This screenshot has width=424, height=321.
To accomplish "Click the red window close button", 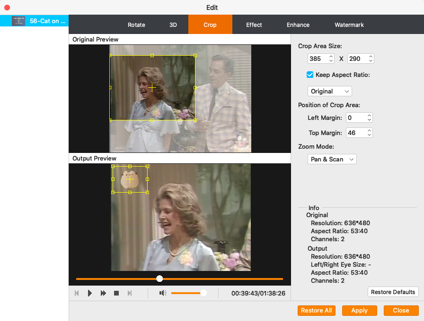I will 7,8.
